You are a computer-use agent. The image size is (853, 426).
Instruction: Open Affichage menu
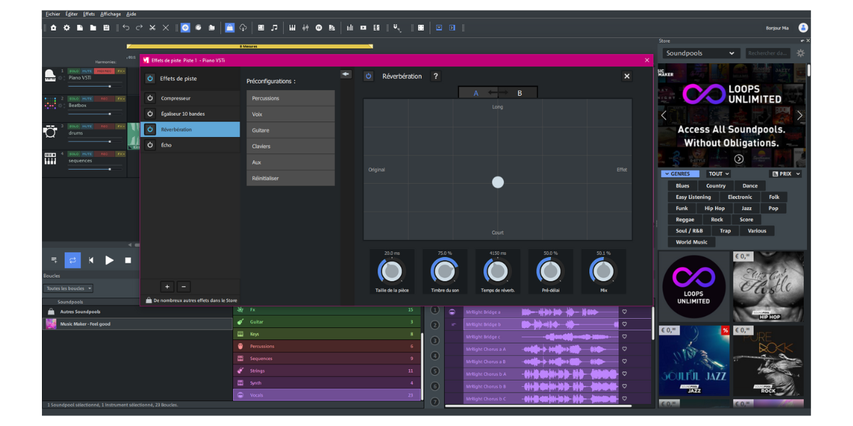pyautogui.click(x=110, y=13)
